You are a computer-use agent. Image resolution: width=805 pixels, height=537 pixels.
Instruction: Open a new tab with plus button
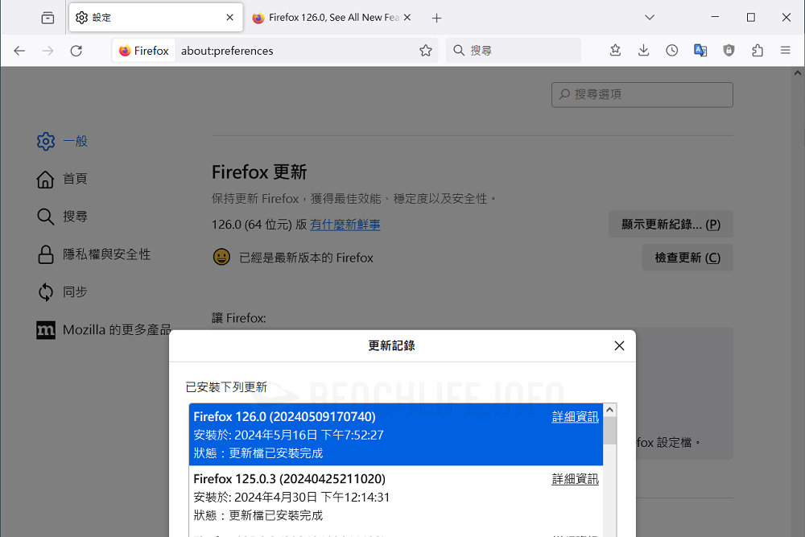point(436,18)
